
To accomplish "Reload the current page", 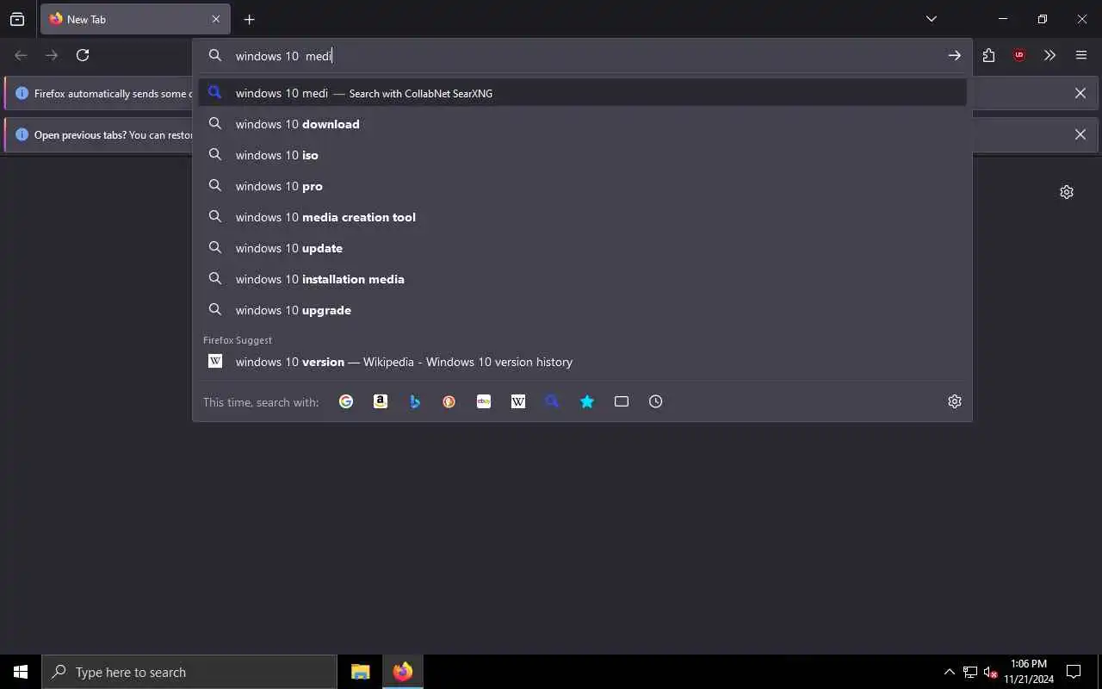I will (x=83, y=55).
